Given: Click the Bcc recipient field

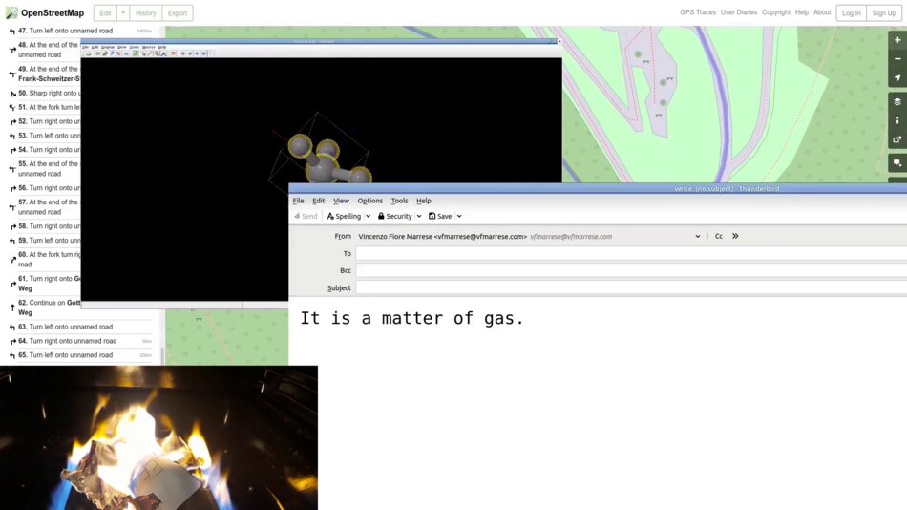Looking at the screenshot, I should tap(631, 270).
